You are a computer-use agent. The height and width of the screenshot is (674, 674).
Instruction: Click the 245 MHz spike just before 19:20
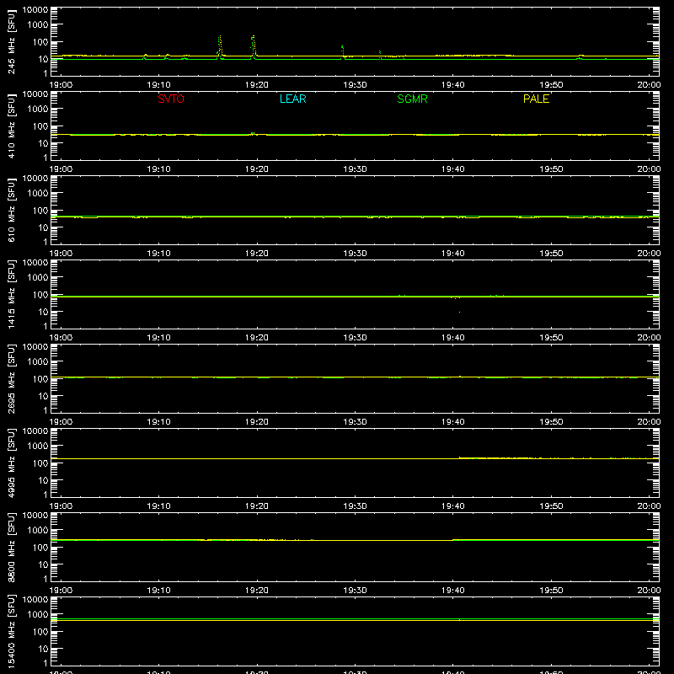click(x=254, y=45)
